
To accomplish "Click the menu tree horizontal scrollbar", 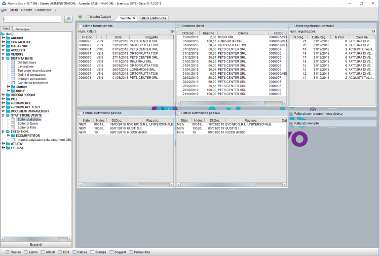I will tap(36, 239).
